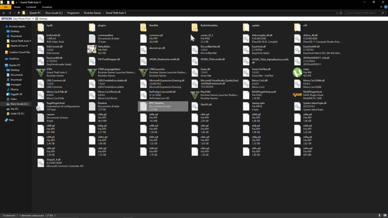Select the DefaultSkin PNG thumbnail
This screenshot has width=388, height=218.
point(92,50)
